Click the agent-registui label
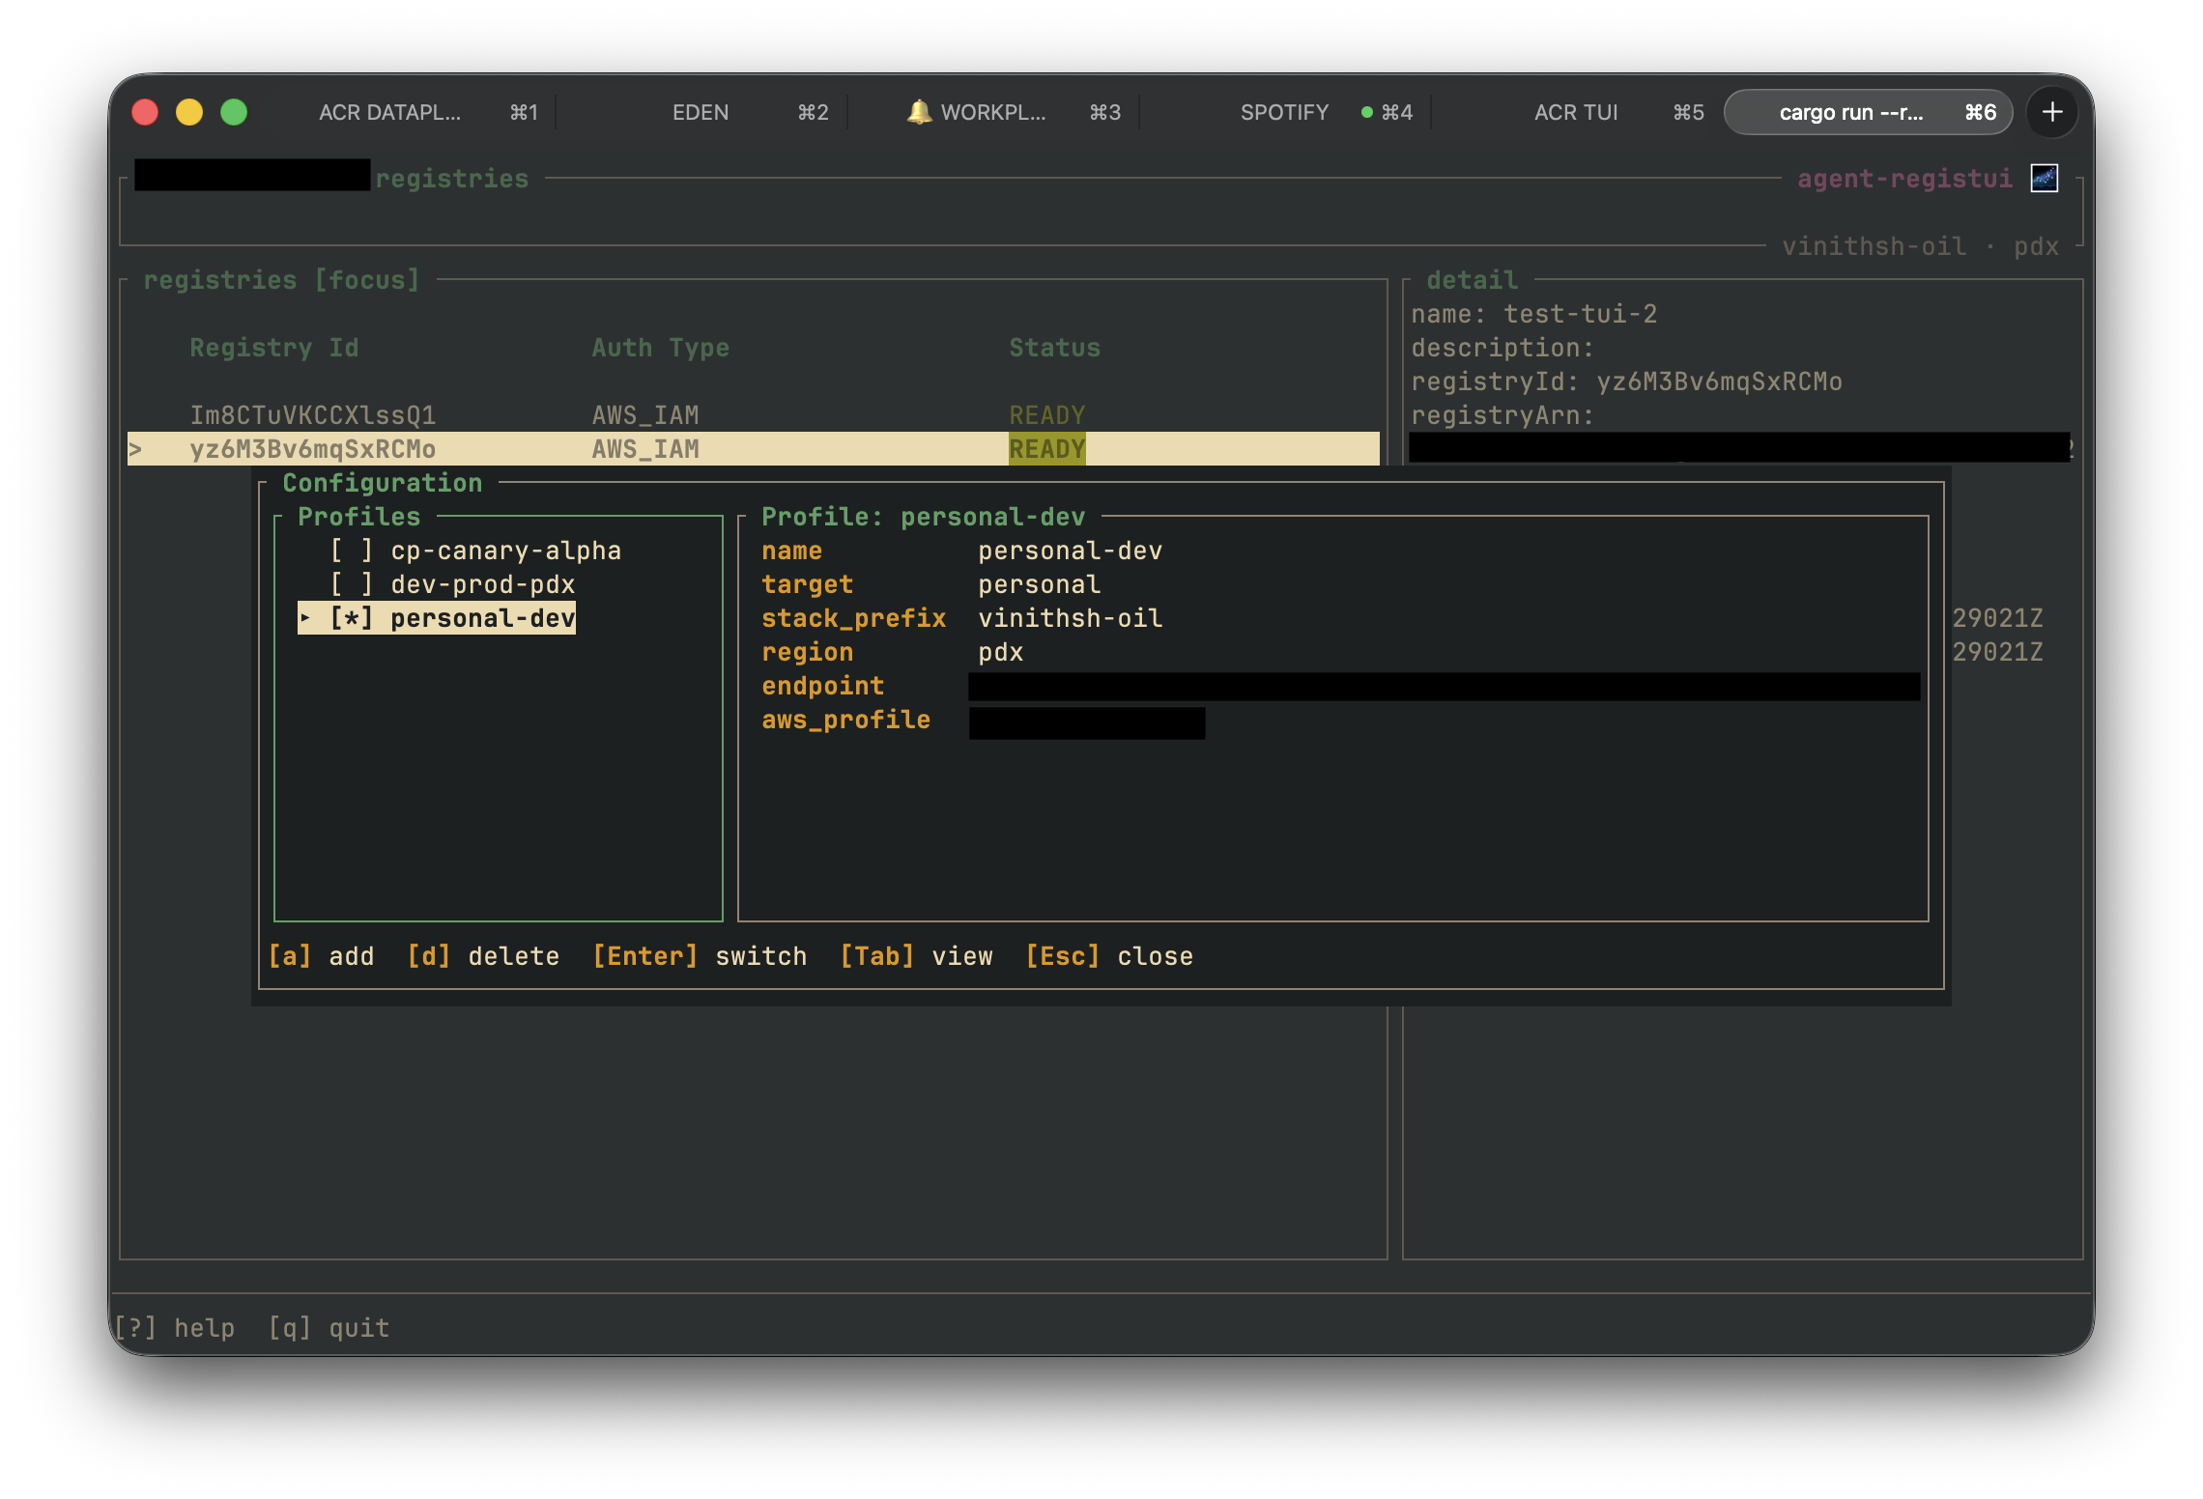This screenshot has width=2203, height=1499. (1905, 179)
